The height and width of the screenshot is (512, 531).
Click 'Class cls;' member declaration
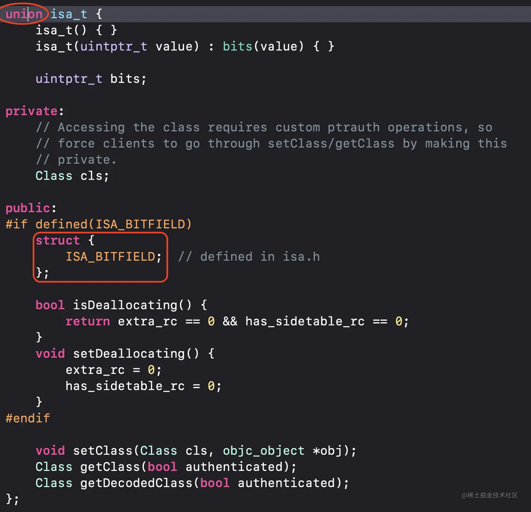[x=72, y=176]
